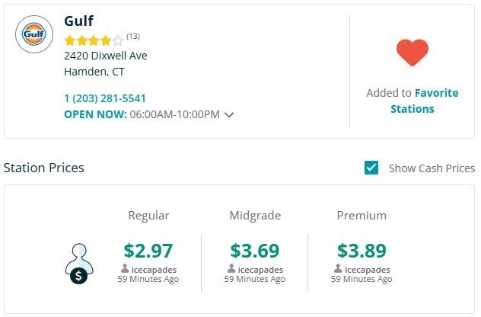Click user icon under Midgrade price
Screen dimensions: 481x317
[x=231, y=269]
